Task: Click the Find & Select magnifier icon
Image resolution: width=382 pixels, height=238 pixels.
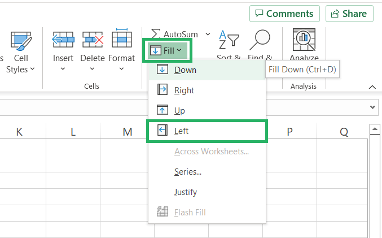Action: point(260,40)
